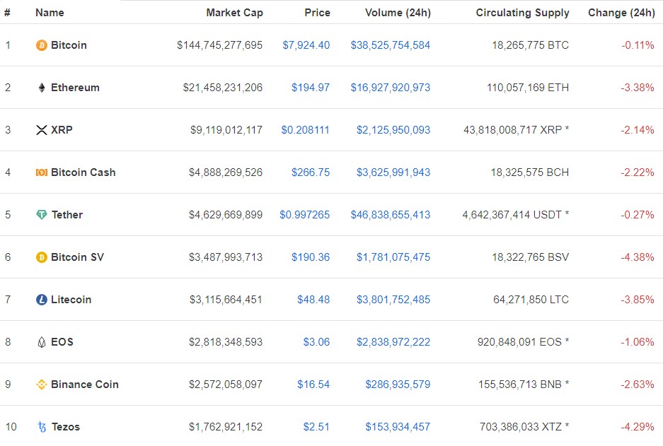Select supply value 18,265,775 BTC
The height and width of the screenshot is (446, 663).
point(530,45)
